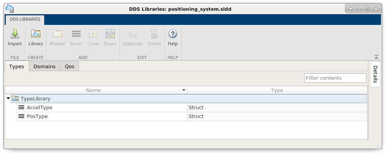Open the Details side panel

point(375,74)
